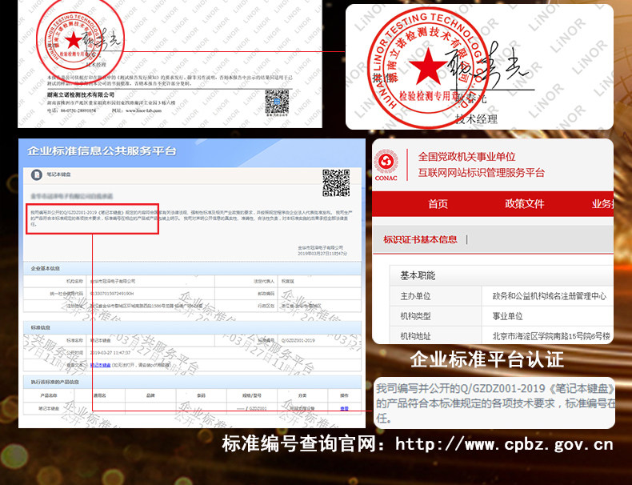Click the 主办单位 row label

point(415,296)
